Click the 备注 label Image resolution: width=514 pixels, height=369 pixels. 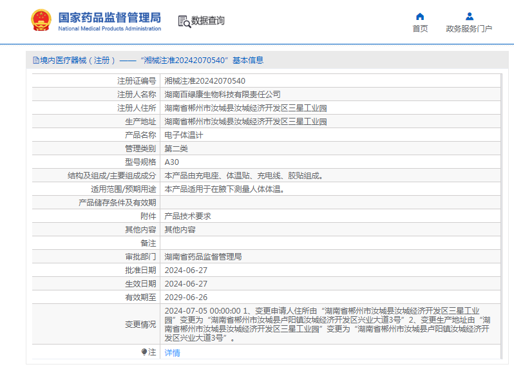coord(148,243)
